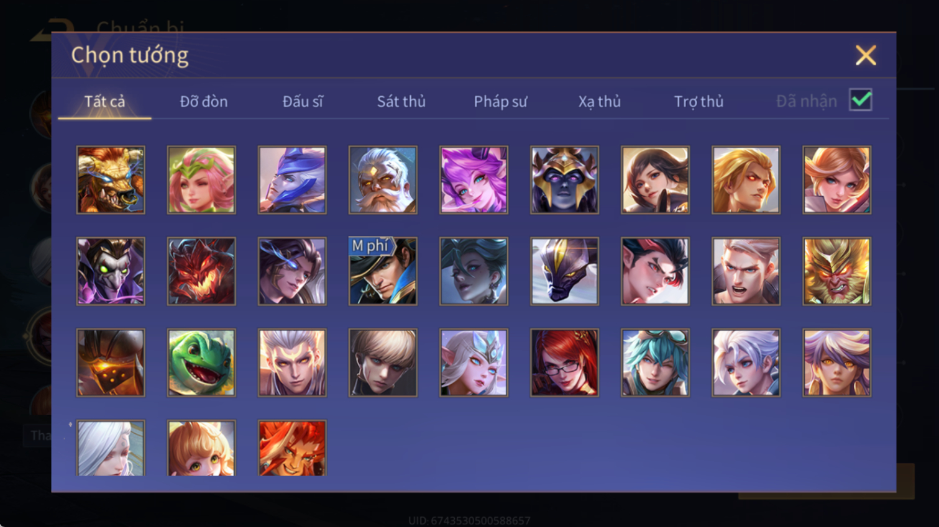Close the 'Chọn tướng' dialog
939x527 pixels.
pos(866,55)
